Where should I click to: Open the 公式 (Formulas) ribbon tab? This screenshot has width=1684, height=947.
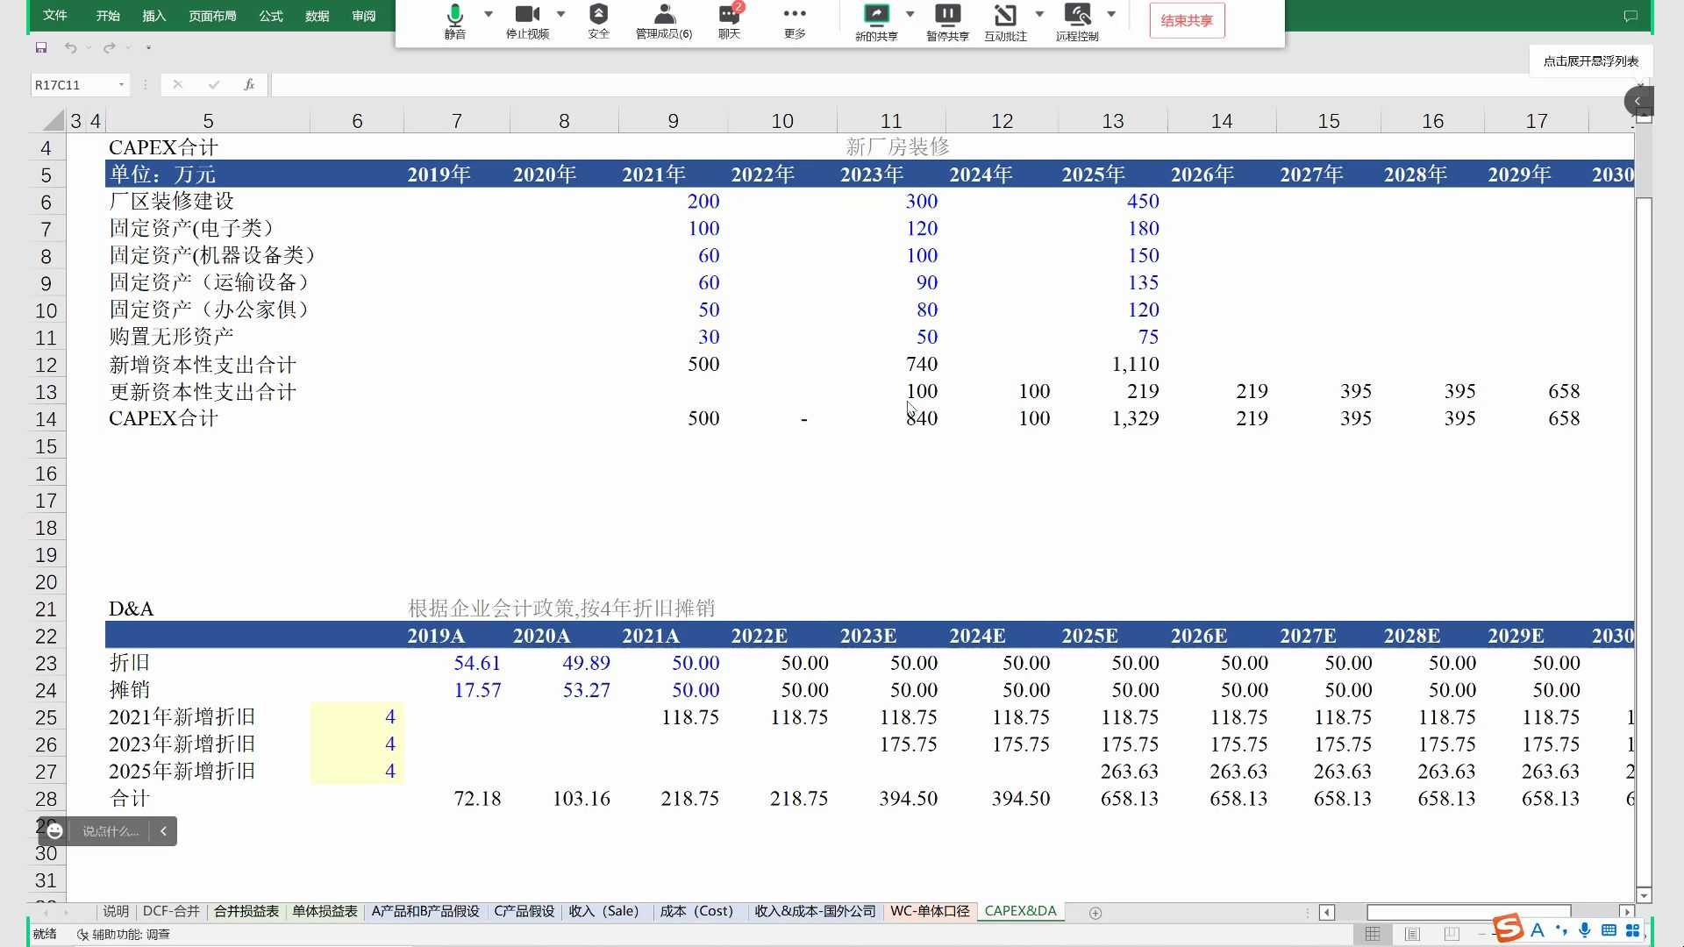click(271, 16)
